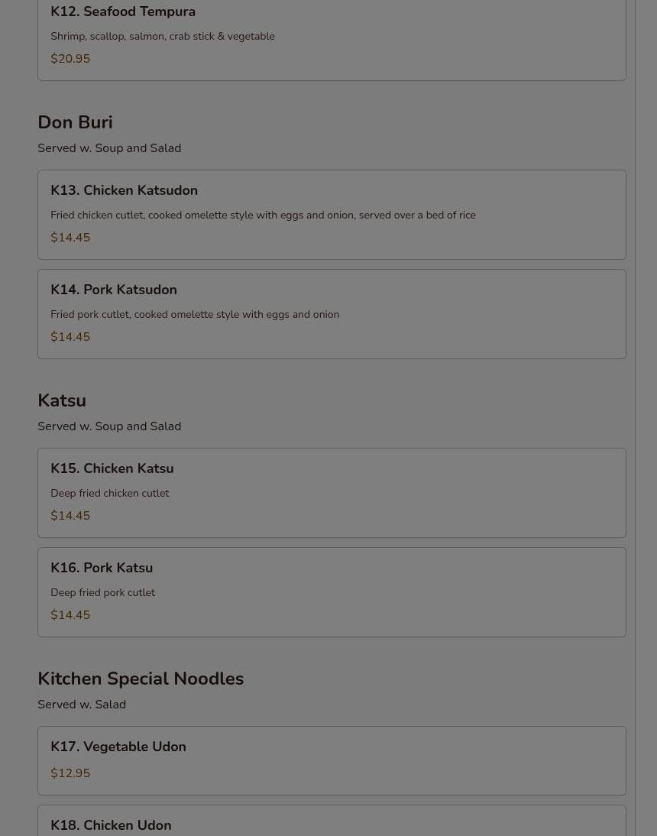This screenshot has width=657, height=836.
Task: Select K13. Chicken Katsudon menu item
Action: pyautogui.click(x=125, y=190)
